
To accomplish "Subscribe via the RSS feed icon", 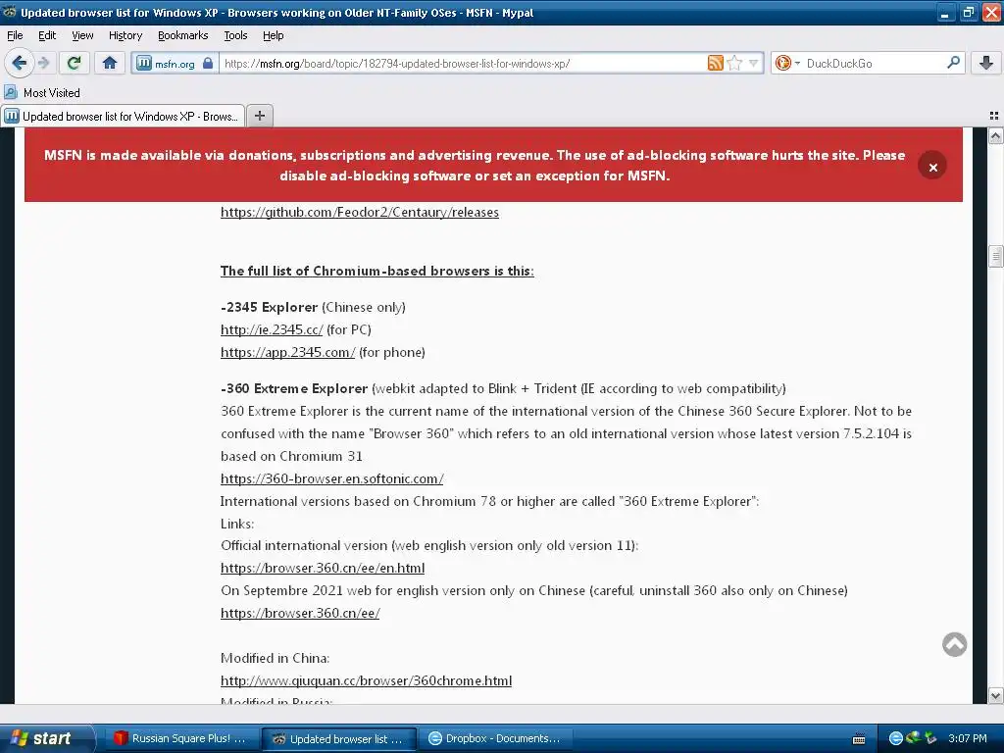I will (715, 63).
